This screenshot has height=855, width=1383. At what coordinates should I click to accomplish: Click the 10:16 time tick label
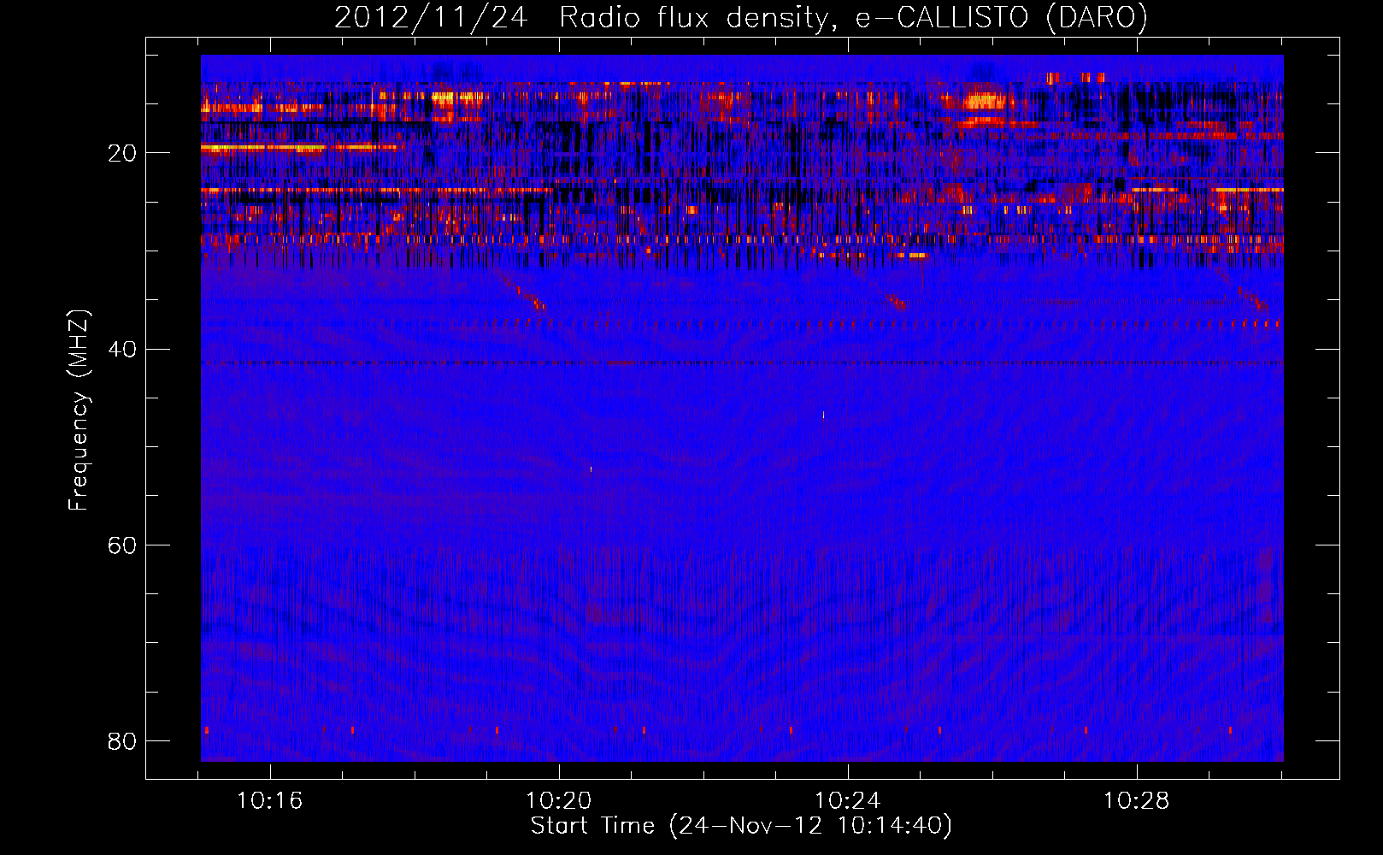click(x=269, y=801)
